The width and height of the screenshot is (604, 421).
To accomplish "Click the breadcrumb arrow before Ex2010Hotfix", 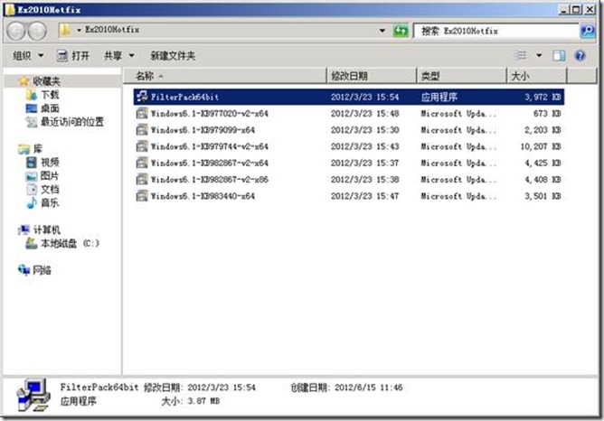I will click(x=79, y=30).
